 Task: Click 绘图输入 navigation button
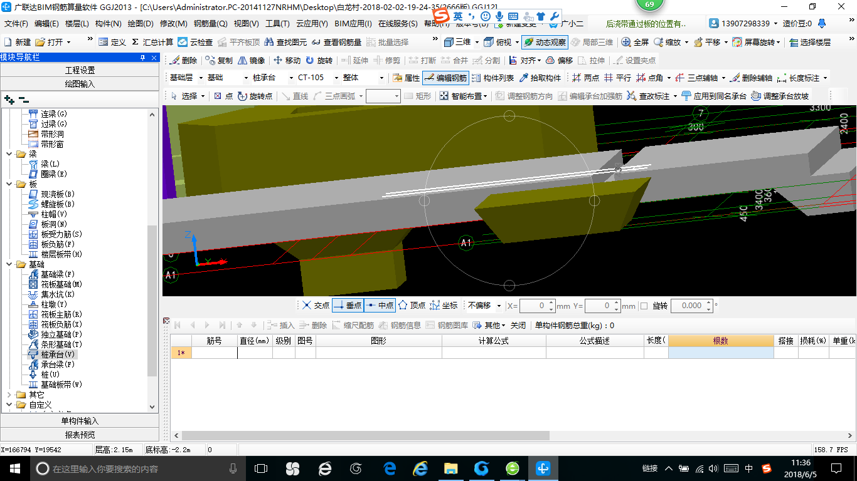80,83
